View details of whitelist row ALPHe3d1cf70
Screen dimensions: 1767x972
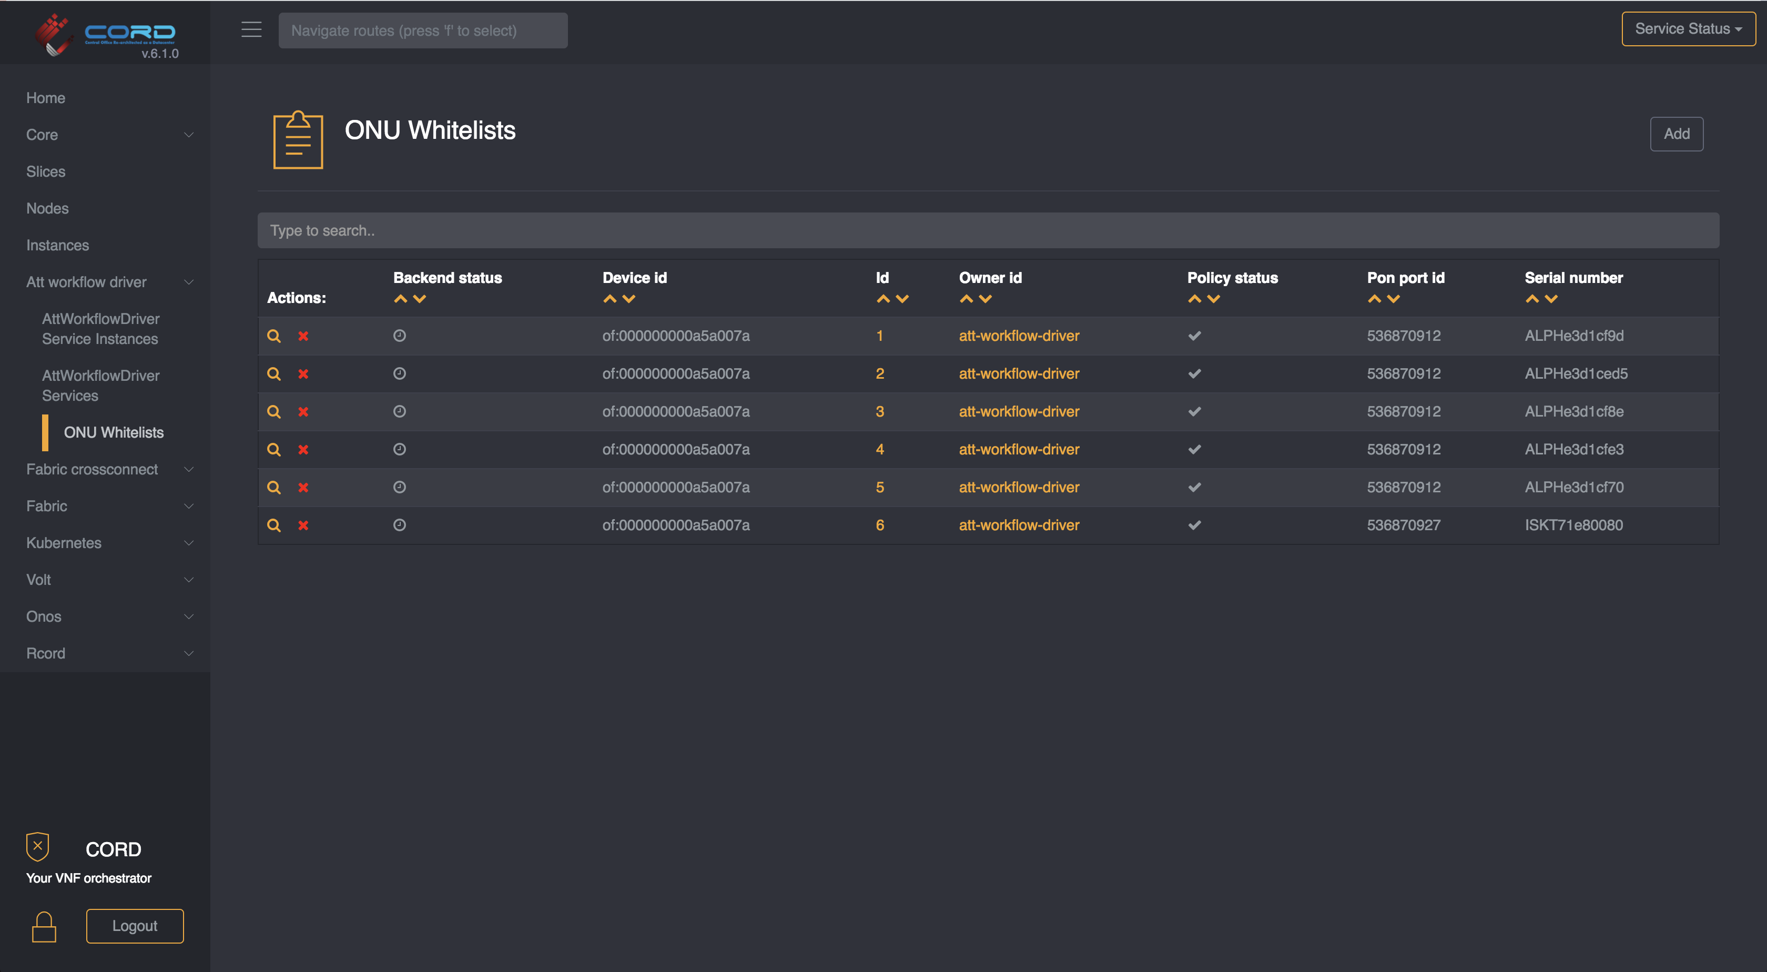273,487
